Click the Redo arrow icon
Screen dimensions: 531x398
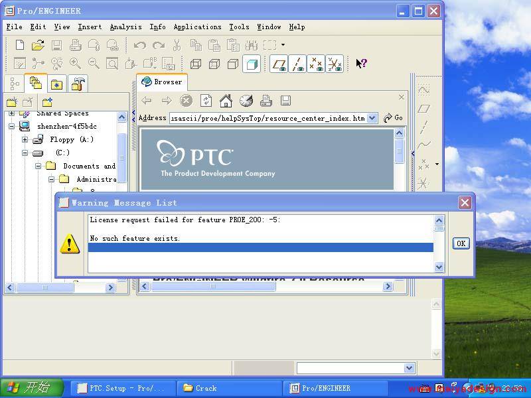[159, 45]
